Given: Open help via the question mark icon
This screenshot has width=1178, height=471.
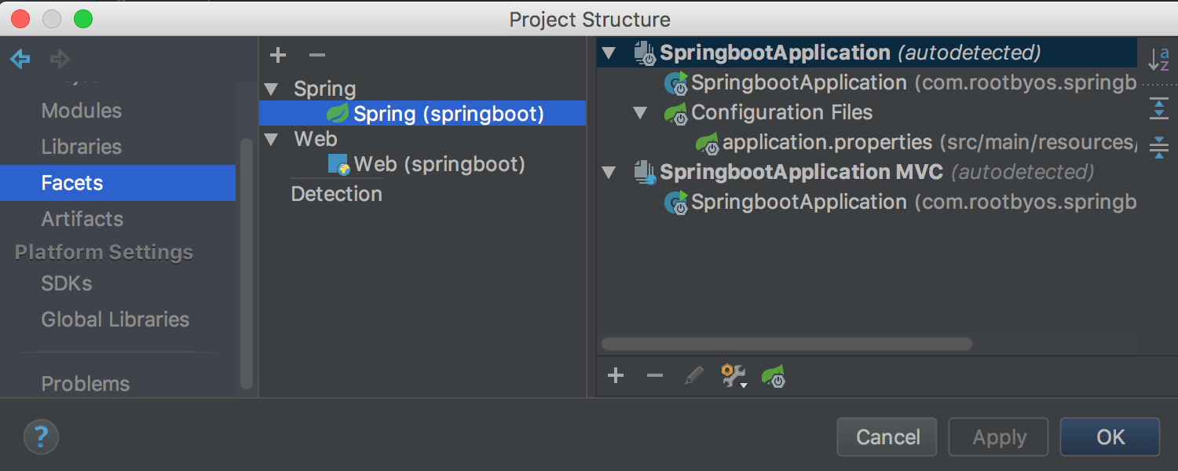Looking at the screenshot, I should tap(41, 436).
